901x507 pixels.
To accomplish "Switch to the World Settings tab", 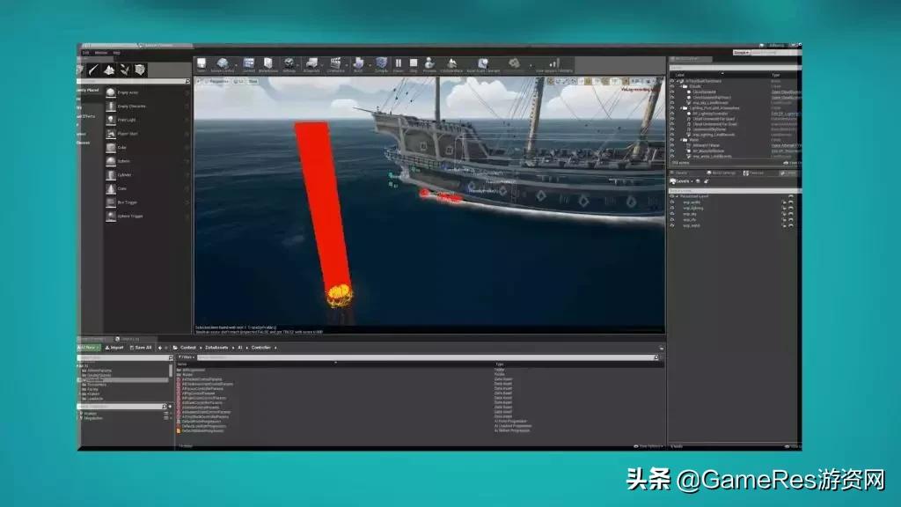I will pyautogui.click(x=723, y=171).
